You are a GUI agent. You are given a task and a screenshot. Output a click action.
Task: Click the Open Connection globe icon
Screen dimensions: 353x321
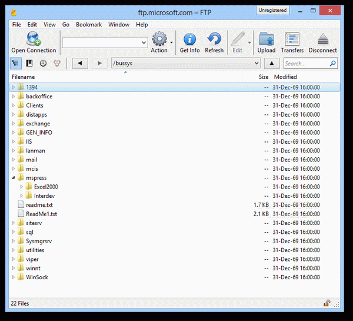point(34,39)
